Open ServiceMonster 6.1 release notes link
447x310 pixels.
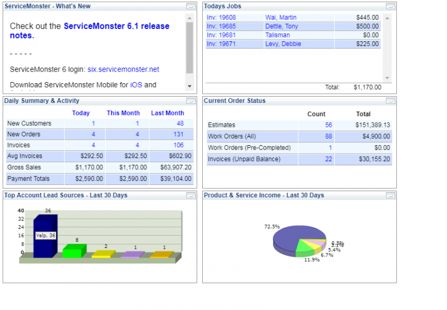[116, 26]
